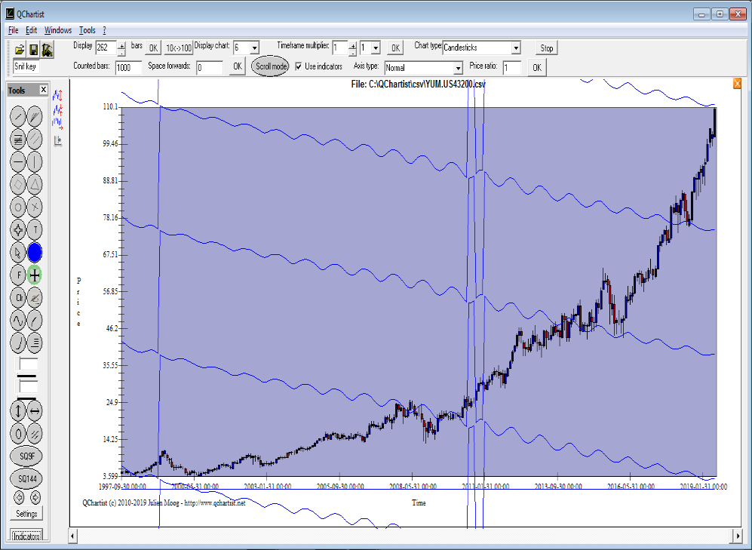Select the triangle shape tool
This screenshot has width=752, height=550.
point(35,184)
